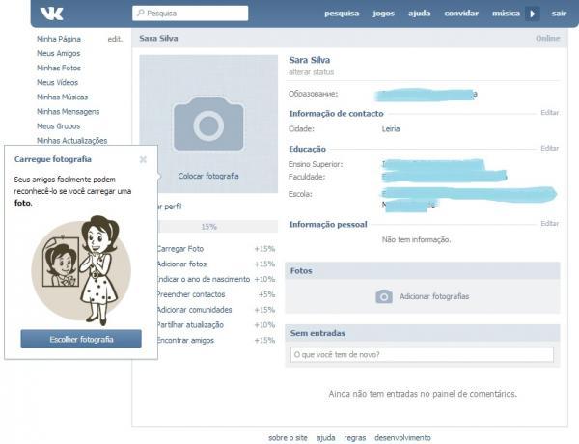Close the Carregue fotografia popup
The width and height of the screenshot is (579, 444).
[x=143, y=159]
